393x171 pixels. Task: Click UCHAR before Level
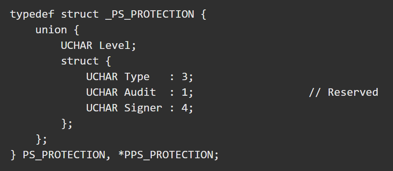(x=77, y=46)
